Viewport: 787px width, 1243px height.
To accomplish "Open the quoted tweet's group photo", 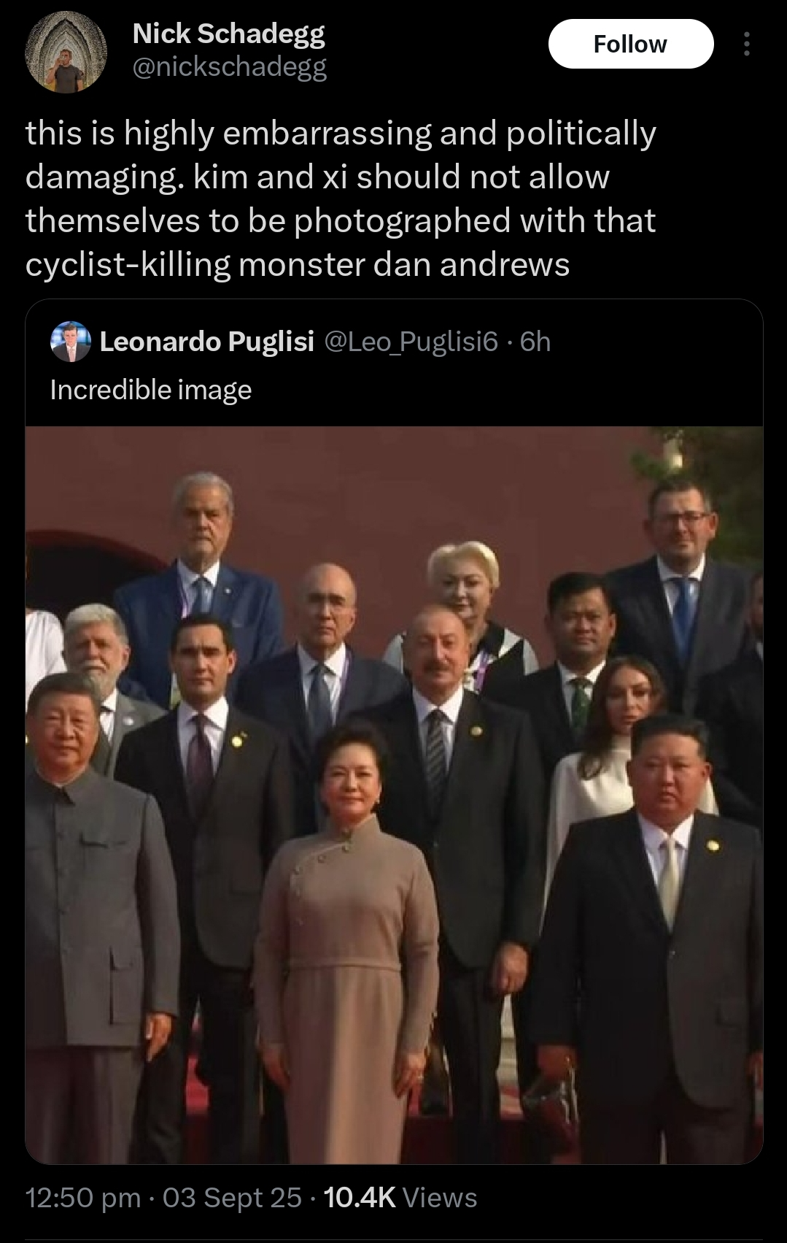I will tap(394, 795).
